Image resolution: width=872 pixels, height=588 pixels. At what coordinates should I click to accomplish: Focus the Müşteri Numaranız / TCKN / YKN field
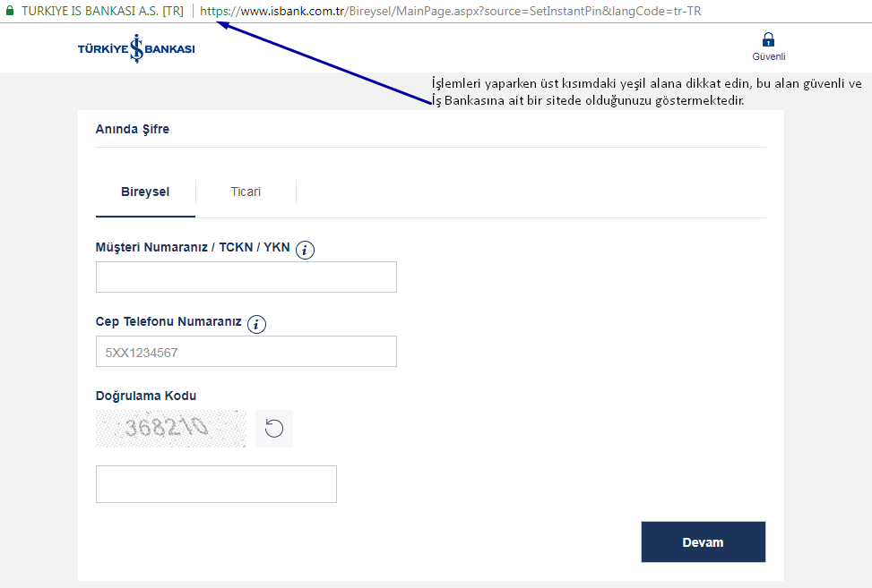pos(246,277)
